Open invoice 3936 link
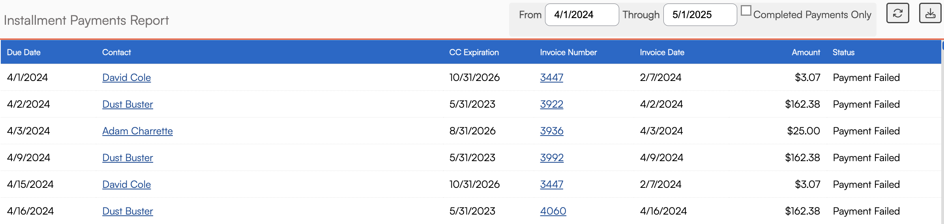This screenshot has height=224, width=944. [x=551, y=131]
